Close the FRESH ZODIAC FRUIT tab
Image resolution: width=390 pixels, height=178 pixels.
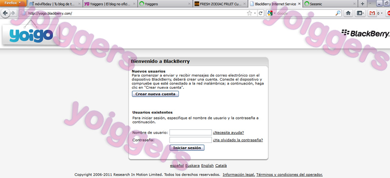click(244, 4)
